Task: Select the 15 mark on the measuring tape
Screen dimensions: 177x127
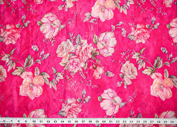Action: pyautogui.click(x=69, y=121)
